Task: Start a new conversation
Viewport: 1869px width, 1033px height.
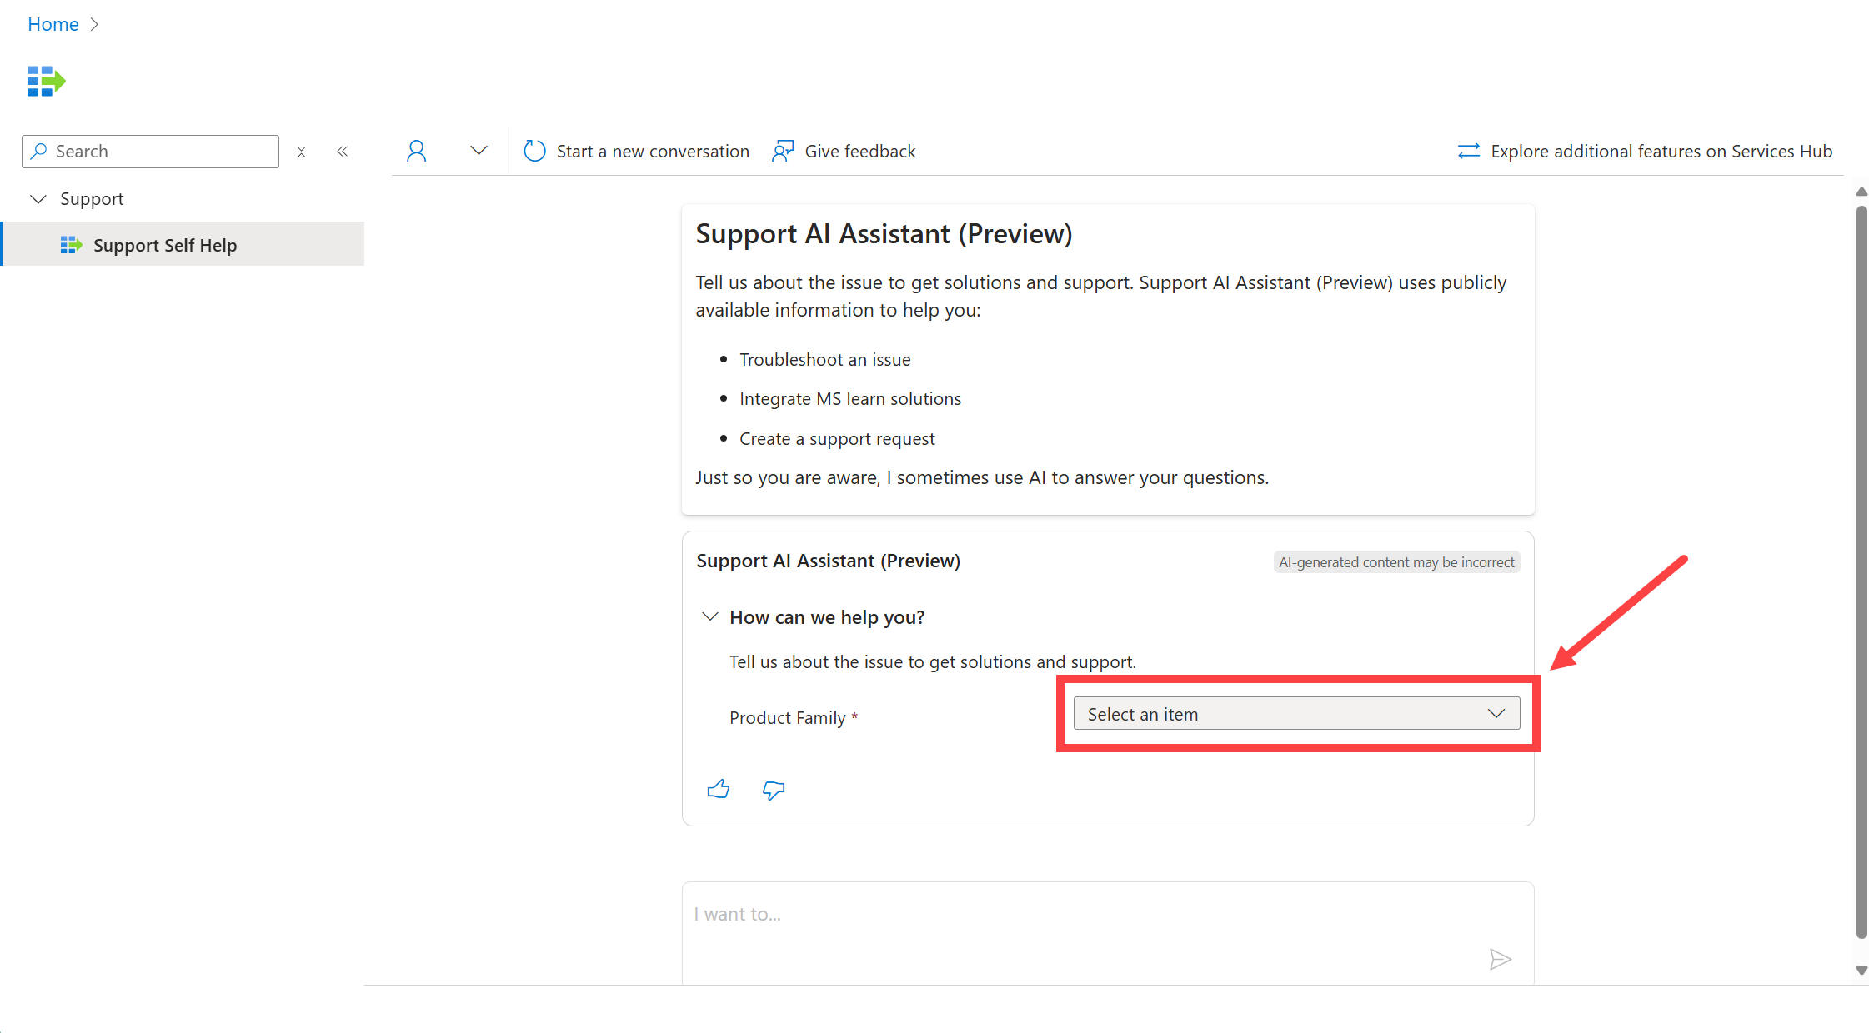Action: point(637,151)
